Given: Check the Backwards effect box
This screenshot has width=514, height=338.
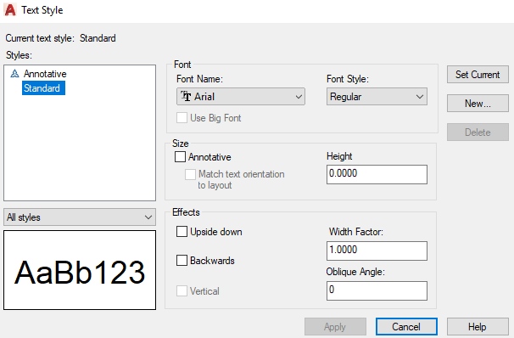Looking at the screenshot, I should pos(182,260).
